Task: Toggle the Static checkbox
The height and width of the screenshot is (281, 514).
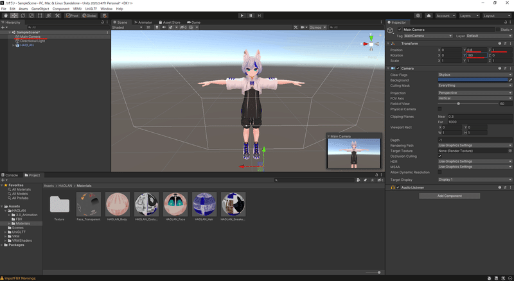Action: (497, 30)
